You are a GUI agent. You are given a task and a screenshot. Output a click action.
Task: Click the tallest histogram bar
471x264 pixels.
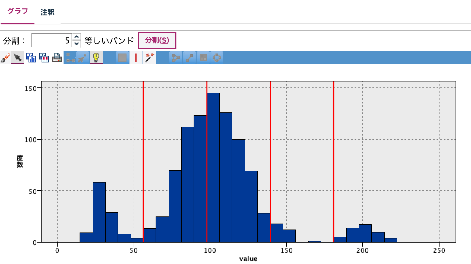click(x=213, y=167)
